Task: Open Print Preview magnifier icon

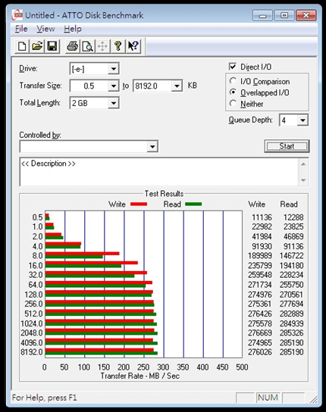Action: [x=88, y=46]
